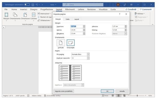Image resolution: width=159 pixels, height=100 pixels.
Task: Open the Dimensioni ribbon menu
Action: (x=26, y=16)
